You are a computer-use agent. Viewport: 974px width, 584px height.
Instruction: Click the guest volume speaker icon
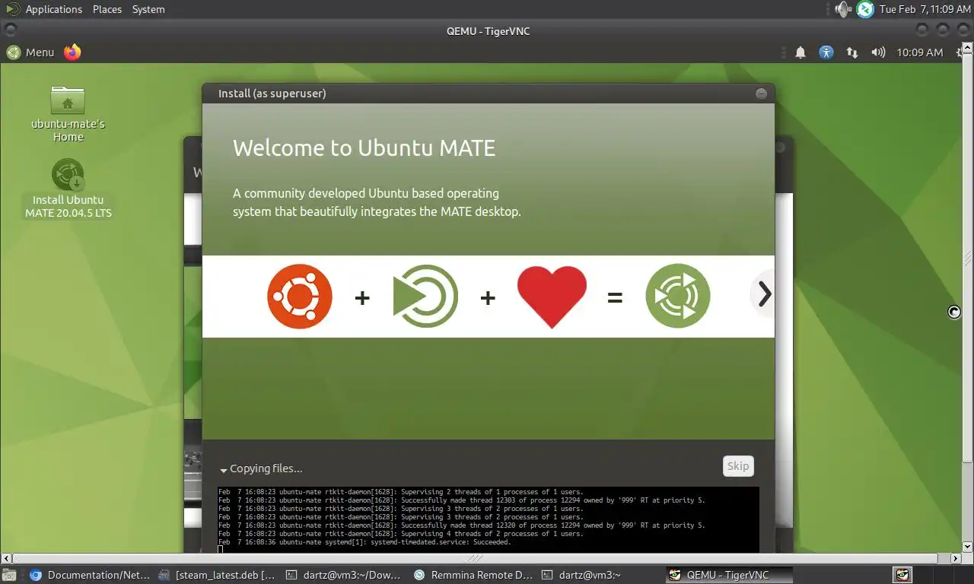[x=878, y=52]
